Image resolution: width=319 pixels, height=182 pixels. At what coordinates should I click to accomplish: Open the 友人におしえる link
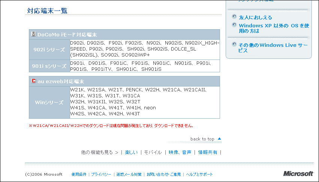click(255, 17)
